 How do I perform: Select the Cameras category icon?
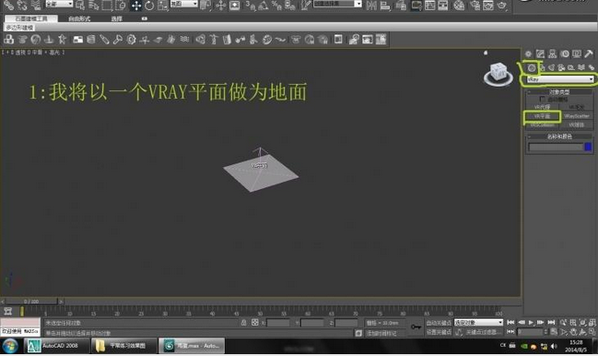(561, 68)
